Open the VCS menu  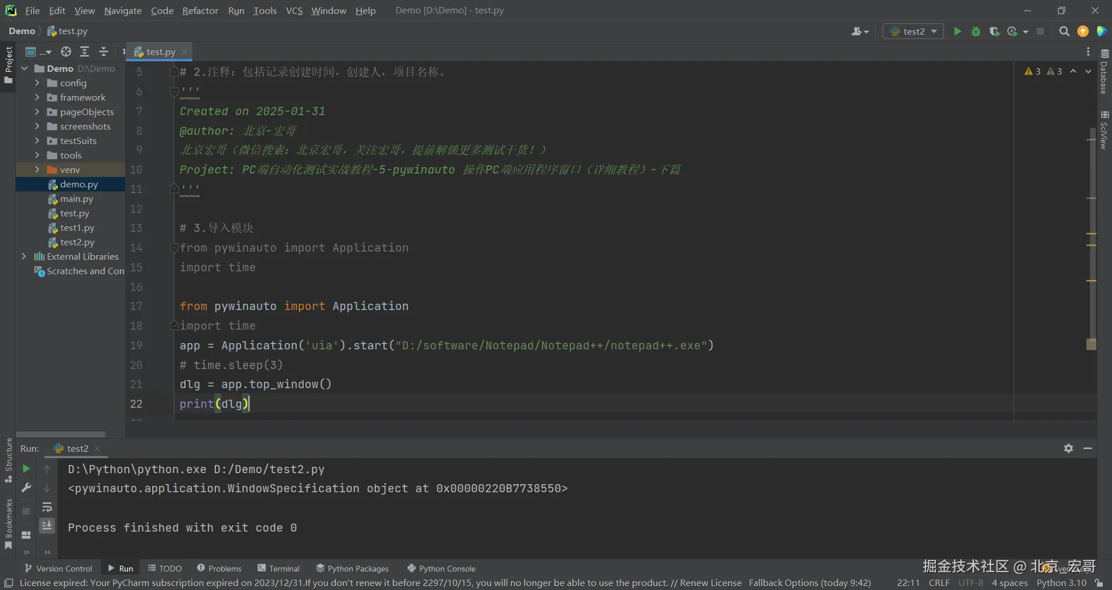(294, 10)
